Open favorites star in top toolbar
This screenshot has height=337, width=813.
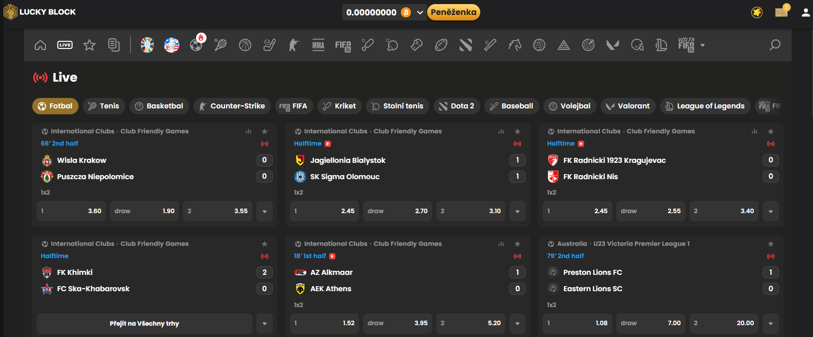click(89, 45)
